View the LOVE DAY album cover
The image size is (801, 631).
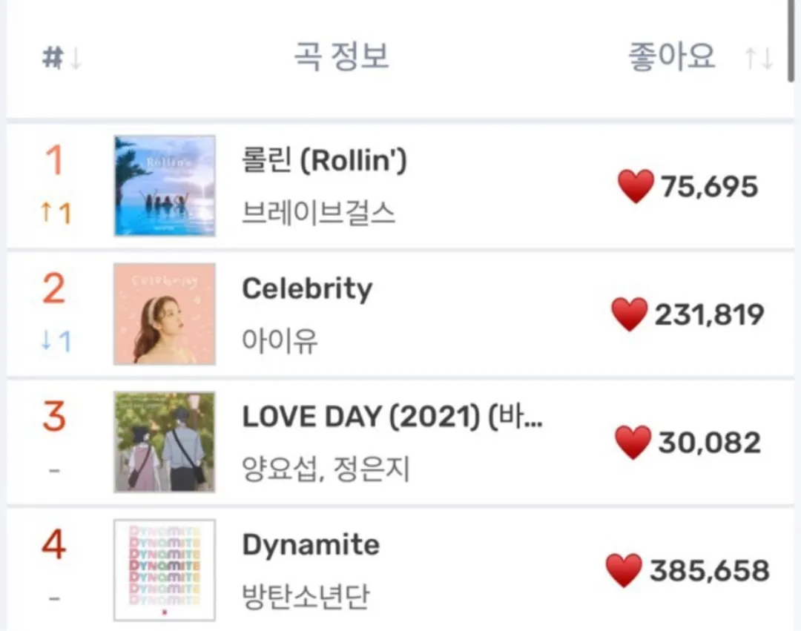coord(165,442)
